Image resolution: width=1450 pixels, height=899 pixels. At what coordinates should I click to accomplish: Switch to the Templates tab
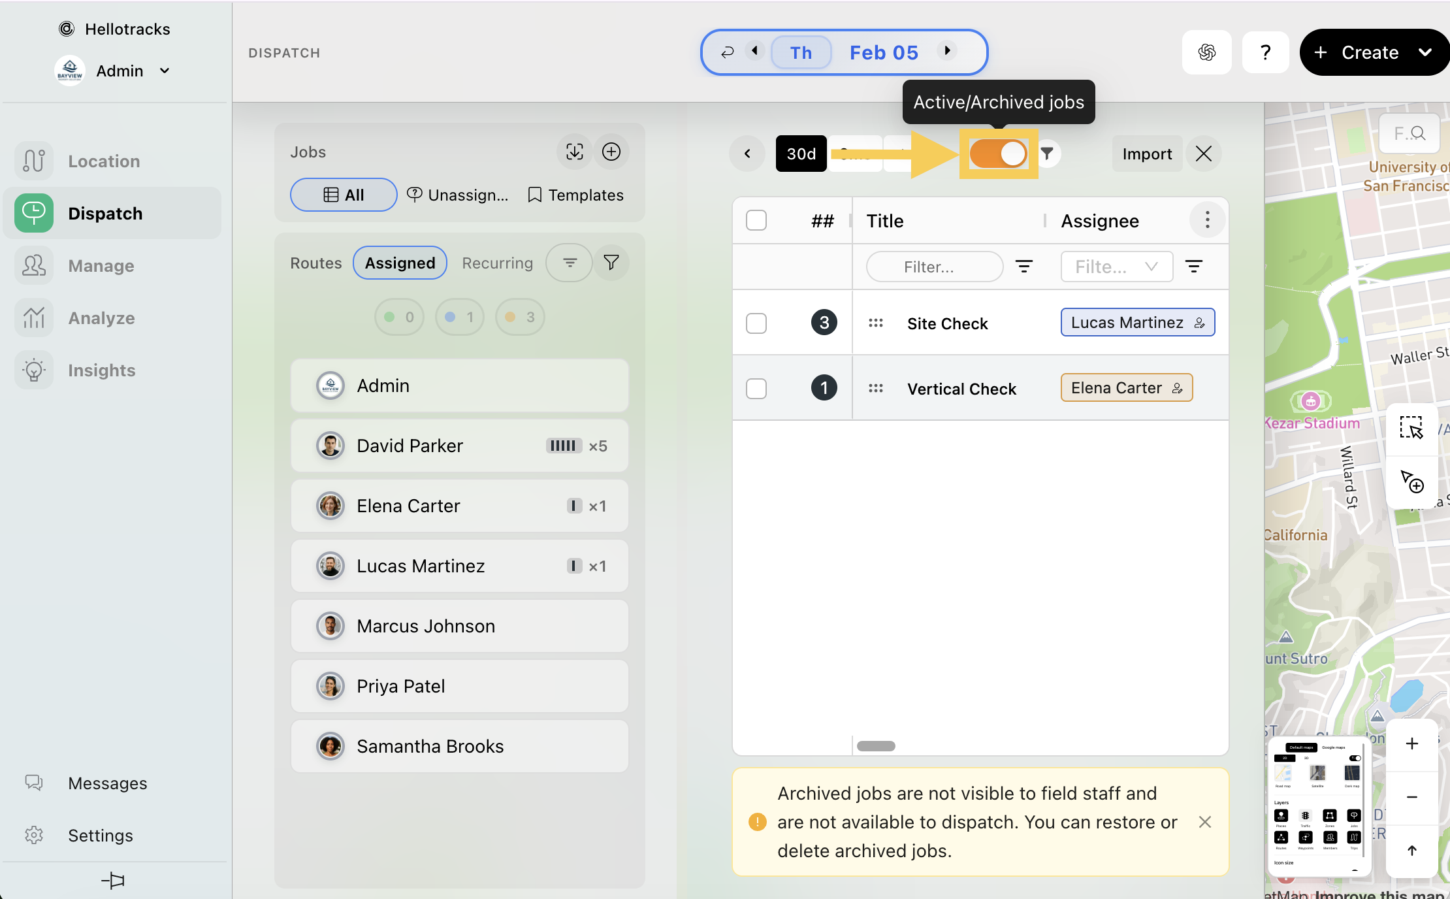[575, 195]
